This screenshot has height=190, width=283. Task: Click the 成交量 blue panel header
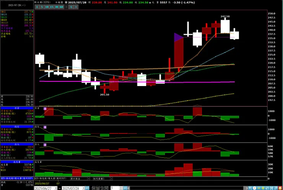pos(17,162)
